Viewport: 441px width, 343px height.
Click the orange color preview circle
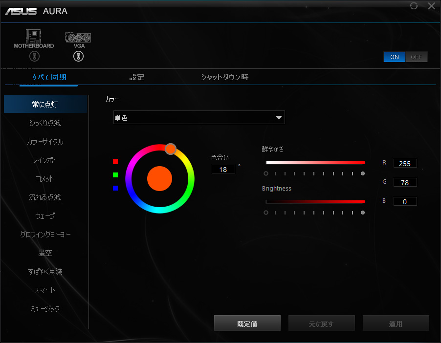tap(159, 178)
